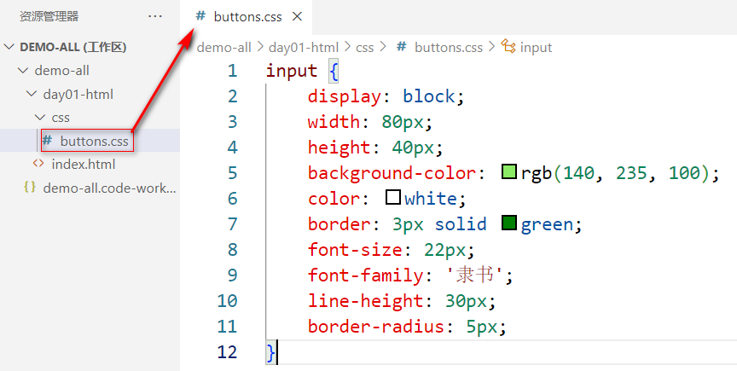Click the HTML icon beside index.html
This screenshot has width=737, height=371.
click(38, 164)
